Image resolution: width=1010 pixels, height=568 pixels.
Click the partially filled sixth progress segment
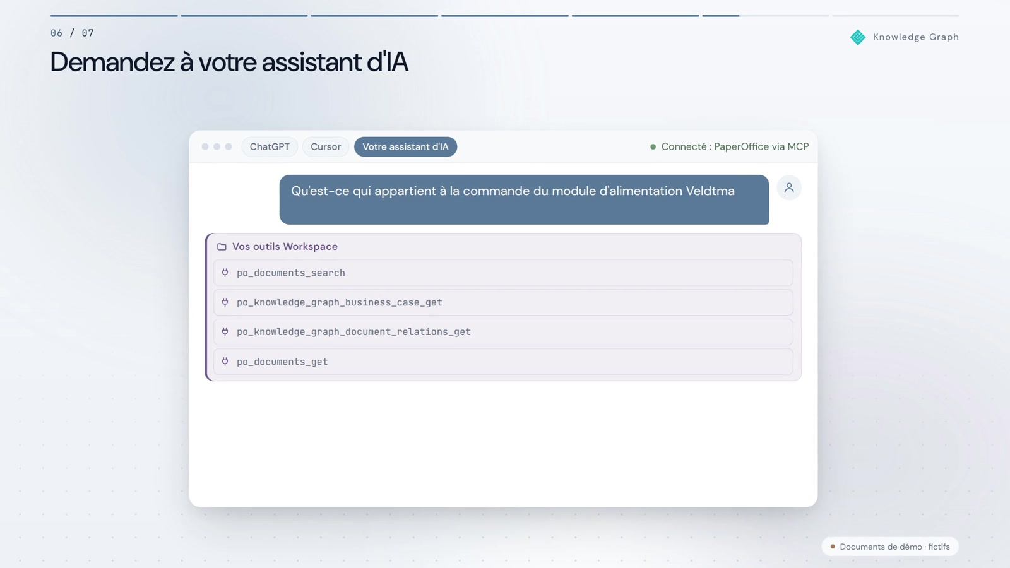coord(765,15)
